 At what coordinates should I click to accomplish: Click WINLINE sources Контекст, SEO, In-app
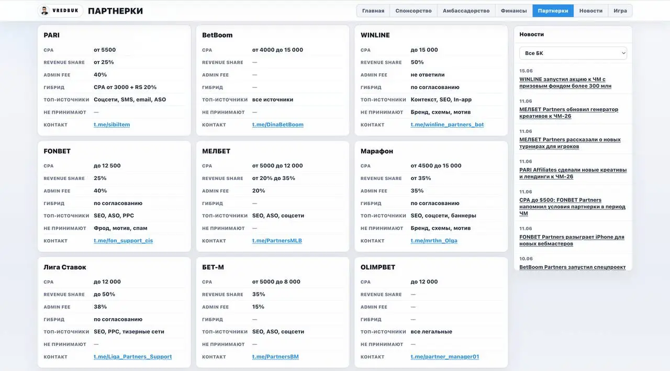441,99
